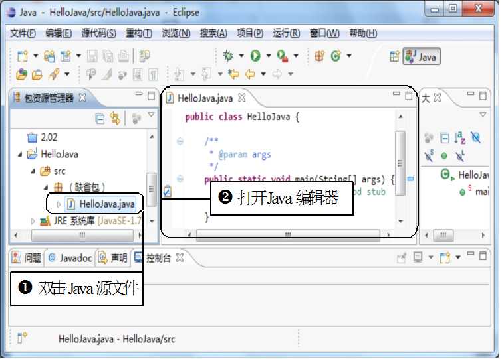Click Open Console icon in console toolbar

[x=445, y=257]
